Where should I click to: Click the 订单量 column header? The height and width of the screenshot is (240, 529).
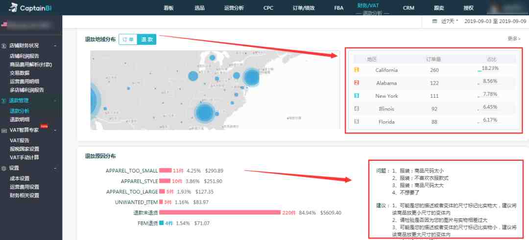click(433, 59)
